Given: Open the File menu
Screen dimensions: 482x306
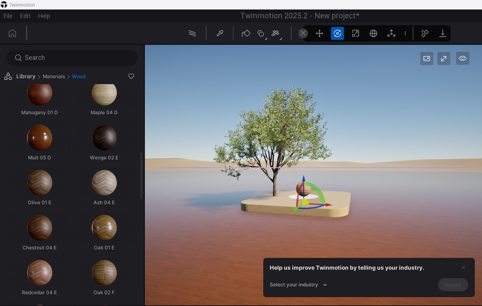Looking at the screenshot, I should (8, 16).
